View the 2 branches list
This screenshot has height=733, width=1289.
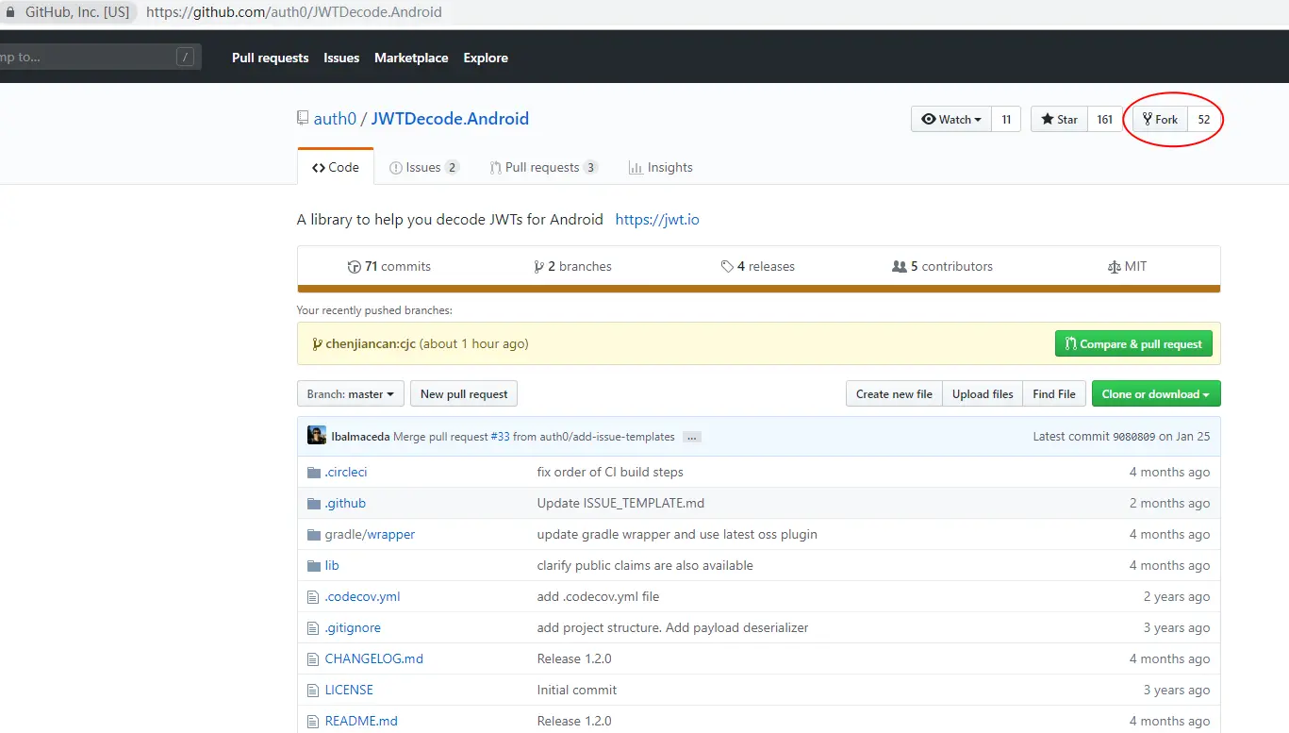point(572,267)
